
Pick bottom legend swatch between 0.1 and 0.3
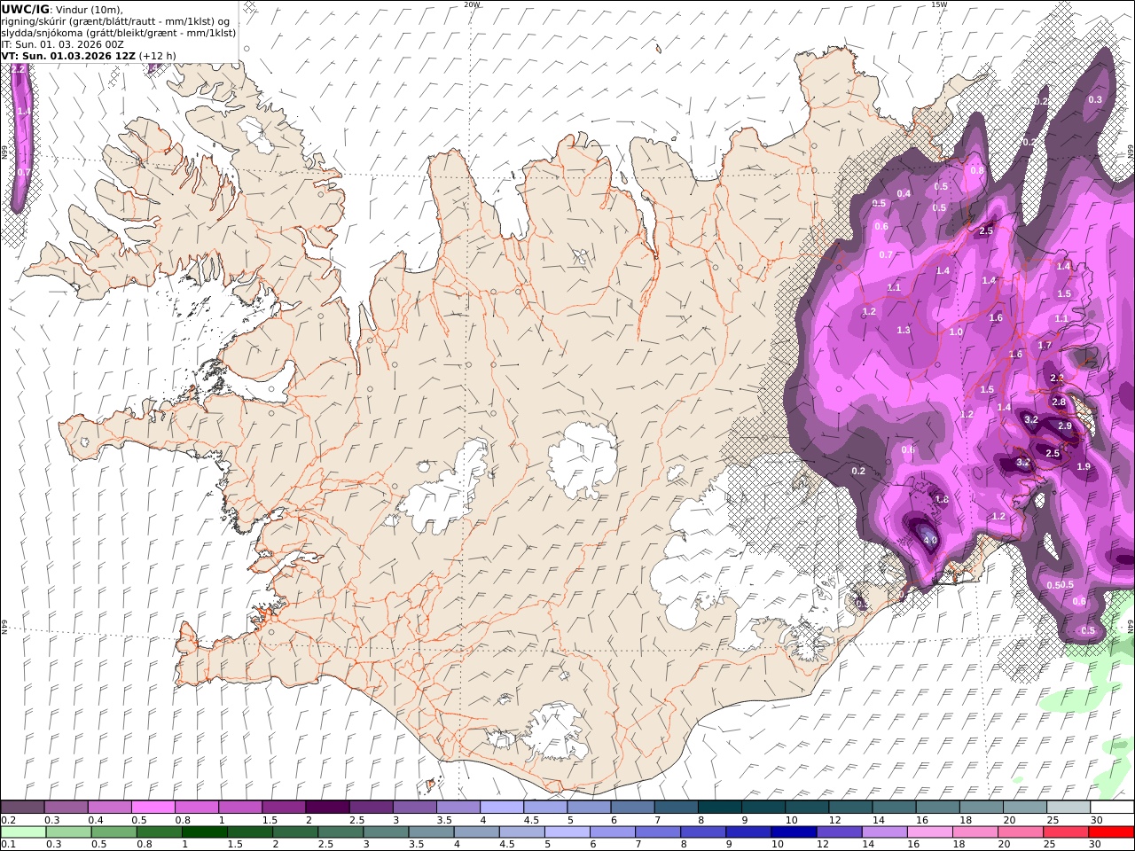click(22, 832)
